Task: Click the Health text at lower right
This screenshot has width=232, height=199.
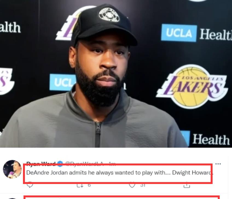Action: coord(211,139)
